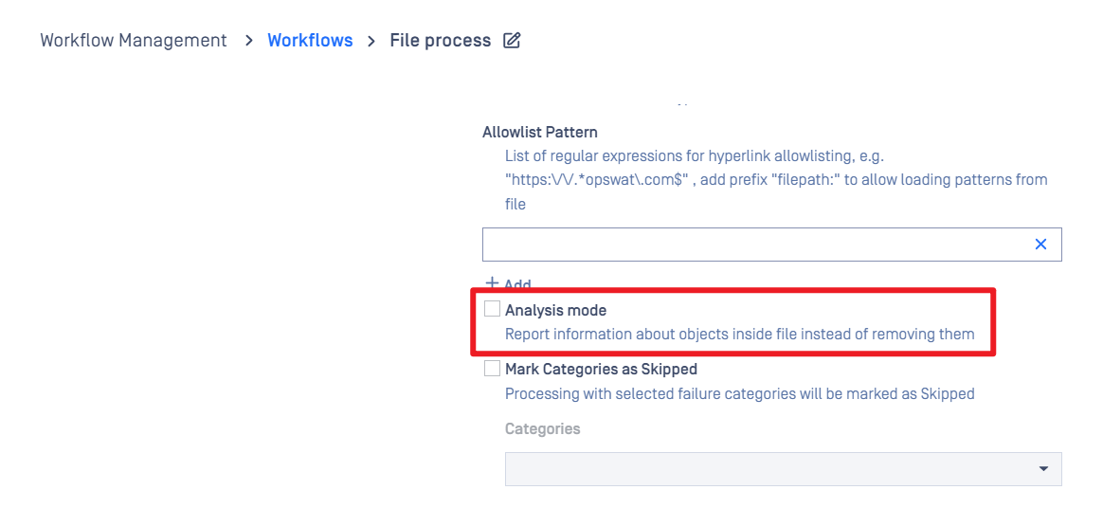
Task: Enable the Analysis mode checkbox
Action: point(493,309)
